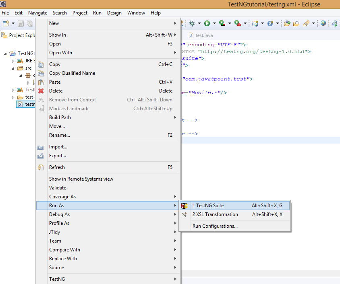Choose Show In in context menu
The height and width of the screenshot is (284, 340).
(108, 35)
